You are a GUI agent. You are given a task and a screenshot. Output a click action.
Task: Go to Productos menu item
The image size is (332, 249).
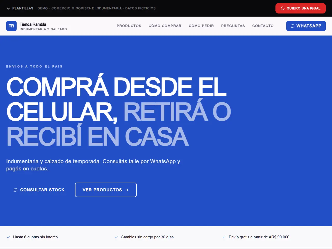(129, 26)
